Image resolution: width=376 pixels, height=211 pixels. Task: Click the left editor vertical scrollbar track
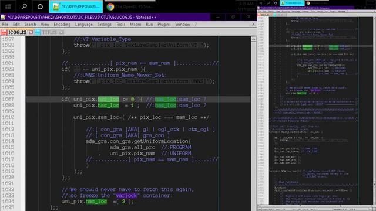pos(253,127)
